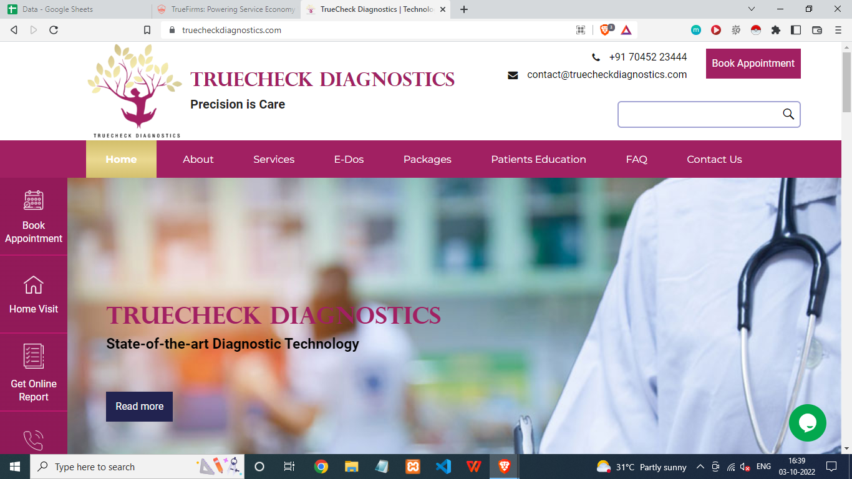
Task: Open the teal 'm' extension icon
Action: 696,30
